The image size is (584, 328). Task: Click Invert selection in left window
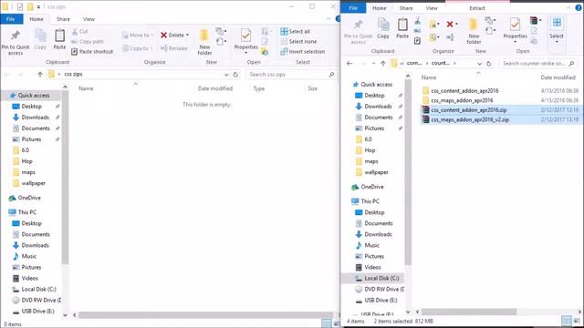click(x=303, y=52)
